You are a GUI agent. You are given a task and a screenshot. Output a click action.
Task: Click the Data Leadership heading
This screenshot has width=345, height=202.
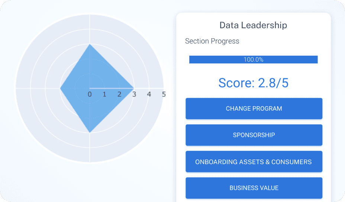click(253, 25)
